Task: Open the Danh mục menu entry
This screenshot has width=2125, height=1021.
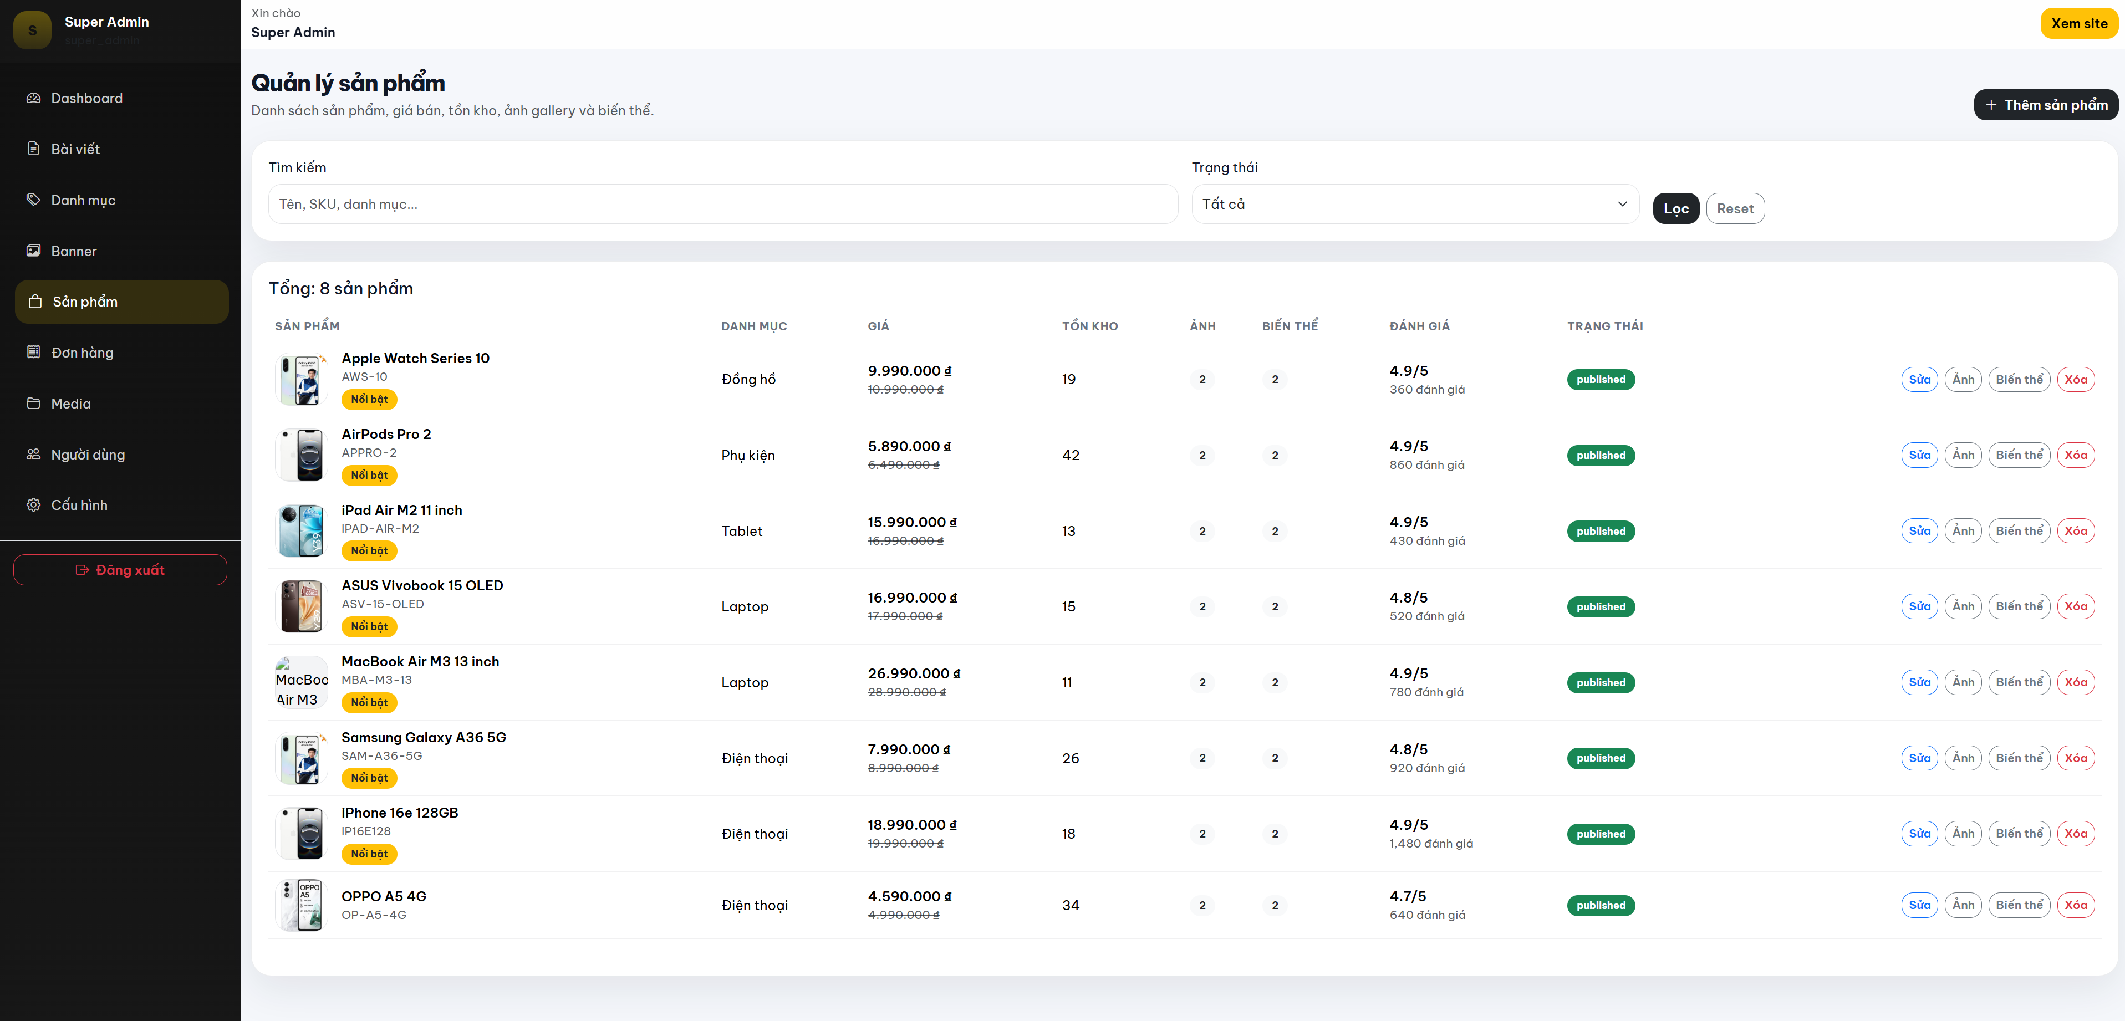Action: coord(121,200)
